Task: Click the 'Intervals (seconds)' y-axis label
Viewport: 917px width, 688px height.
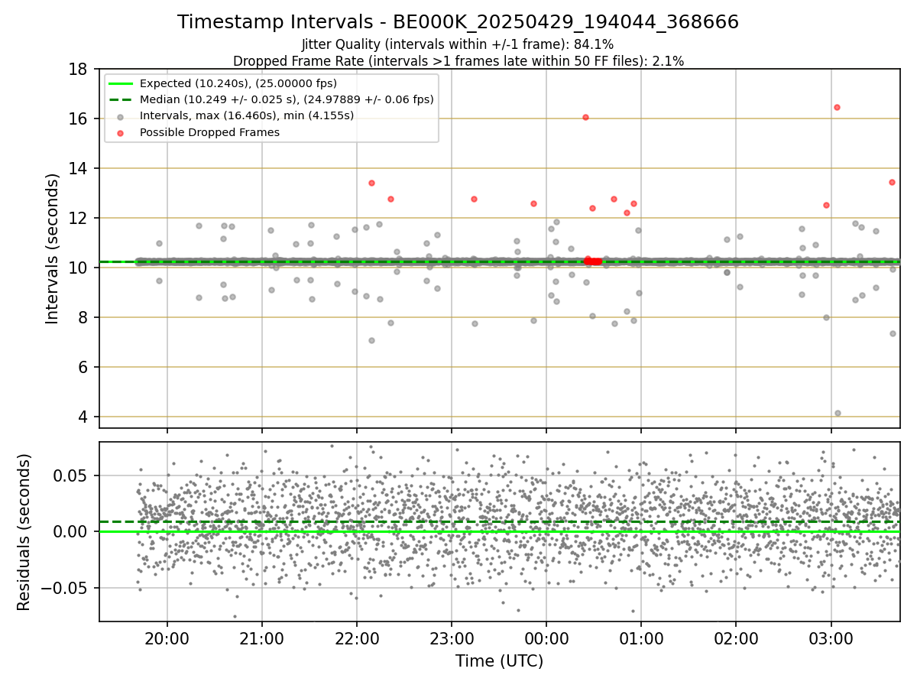Action: click(x=53, y=248)
